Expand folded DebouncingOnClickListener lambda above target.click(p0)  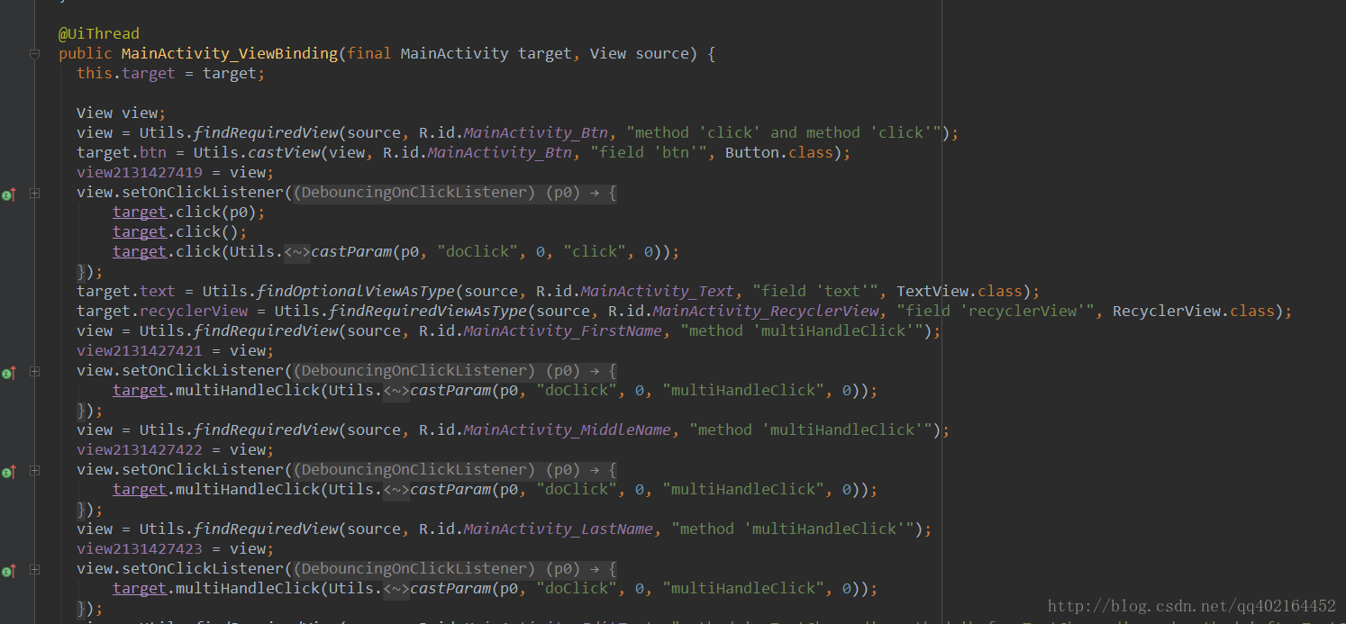pyautogui.click(x=455, y=193)
